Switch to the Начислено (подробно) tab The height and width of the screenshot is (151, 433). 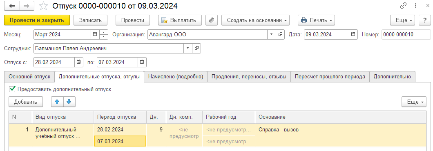click(x=176, y=77)
